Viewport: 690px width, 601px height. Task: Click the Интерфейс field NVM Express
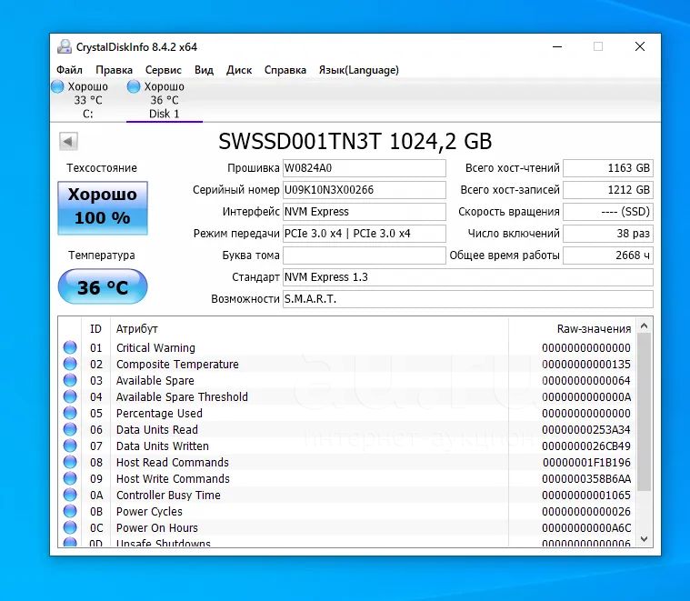364,212
